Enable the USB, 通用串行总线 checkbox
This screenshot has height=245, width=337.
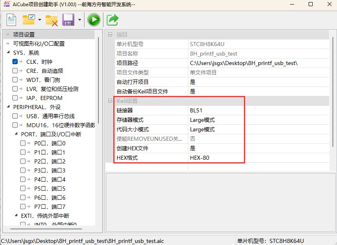pos(15,116)
